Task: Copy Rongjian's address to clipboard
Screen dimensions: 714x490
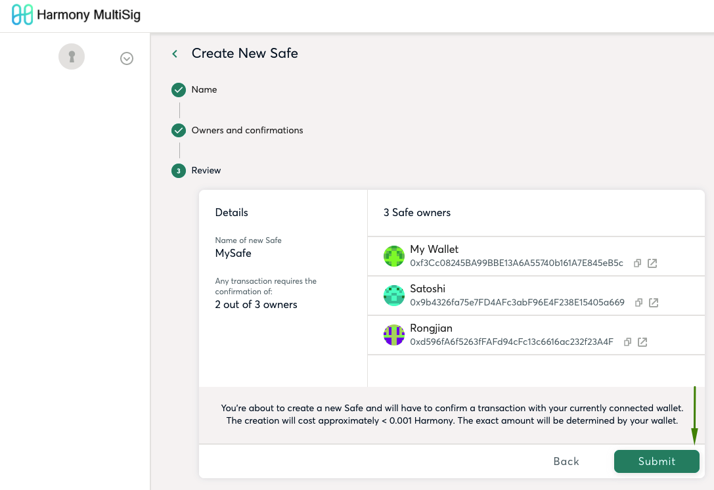Action: tap(627, 342)
